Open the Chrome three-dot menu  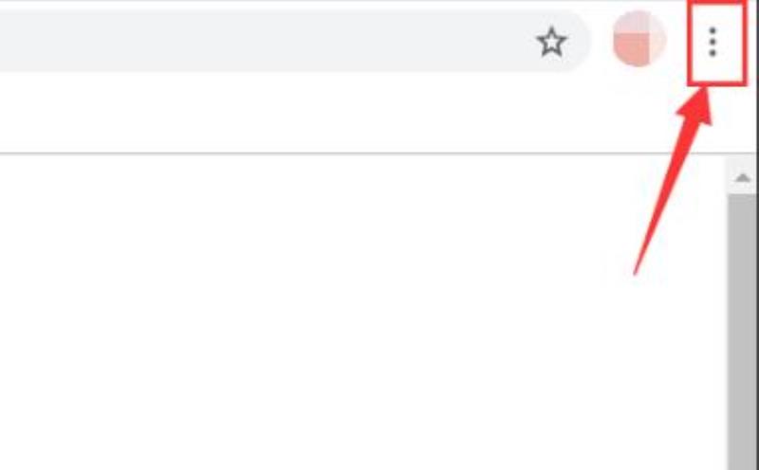click(713, 42)
